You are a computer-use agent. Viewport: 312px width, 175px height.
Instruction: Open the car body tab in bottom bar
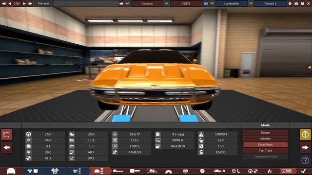11,171
